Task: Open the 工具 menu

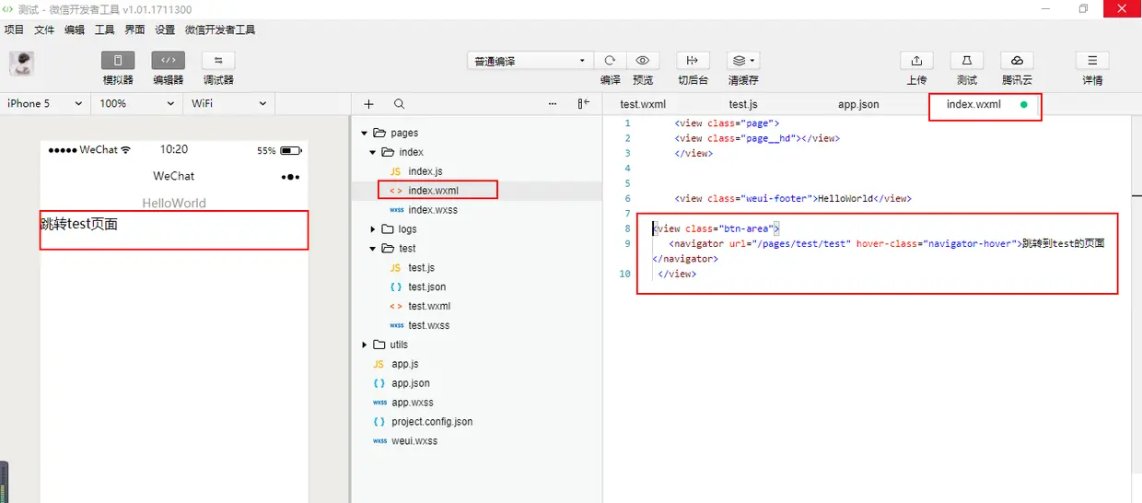Action: [x=105, y=29]
